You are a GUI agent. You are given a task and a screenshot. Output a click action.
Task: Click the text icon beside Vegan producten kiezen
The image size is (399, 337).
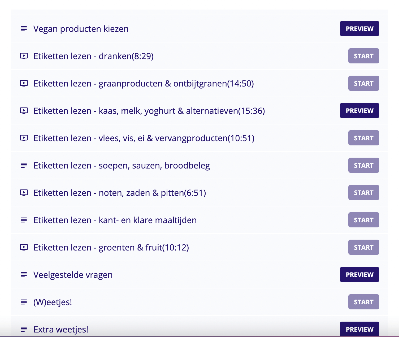tap(24, 29)
